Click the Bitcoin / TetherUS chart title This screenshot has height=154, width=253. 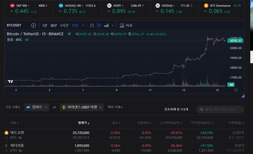point(35,34)
